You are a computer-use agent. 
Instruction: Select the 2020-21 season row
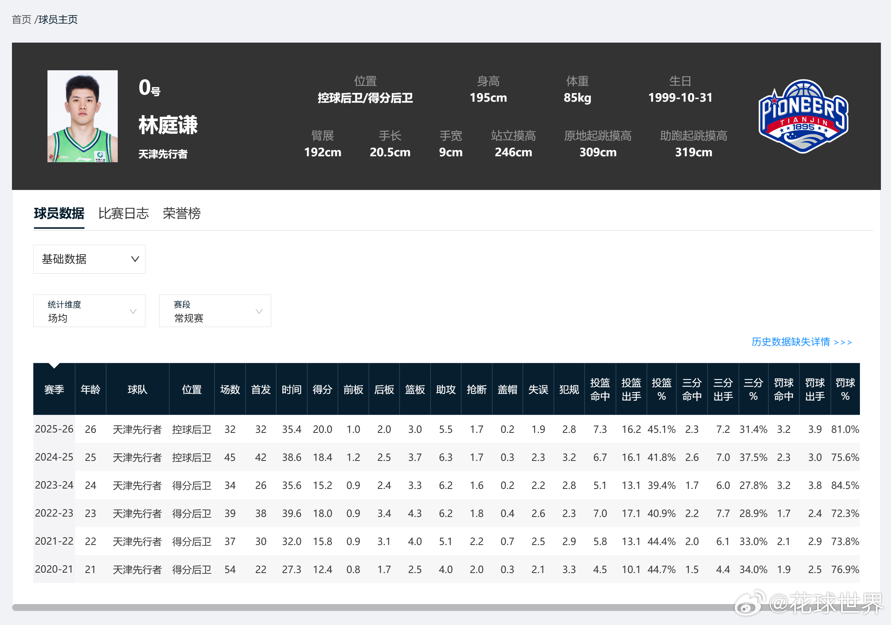coord(54,569)
